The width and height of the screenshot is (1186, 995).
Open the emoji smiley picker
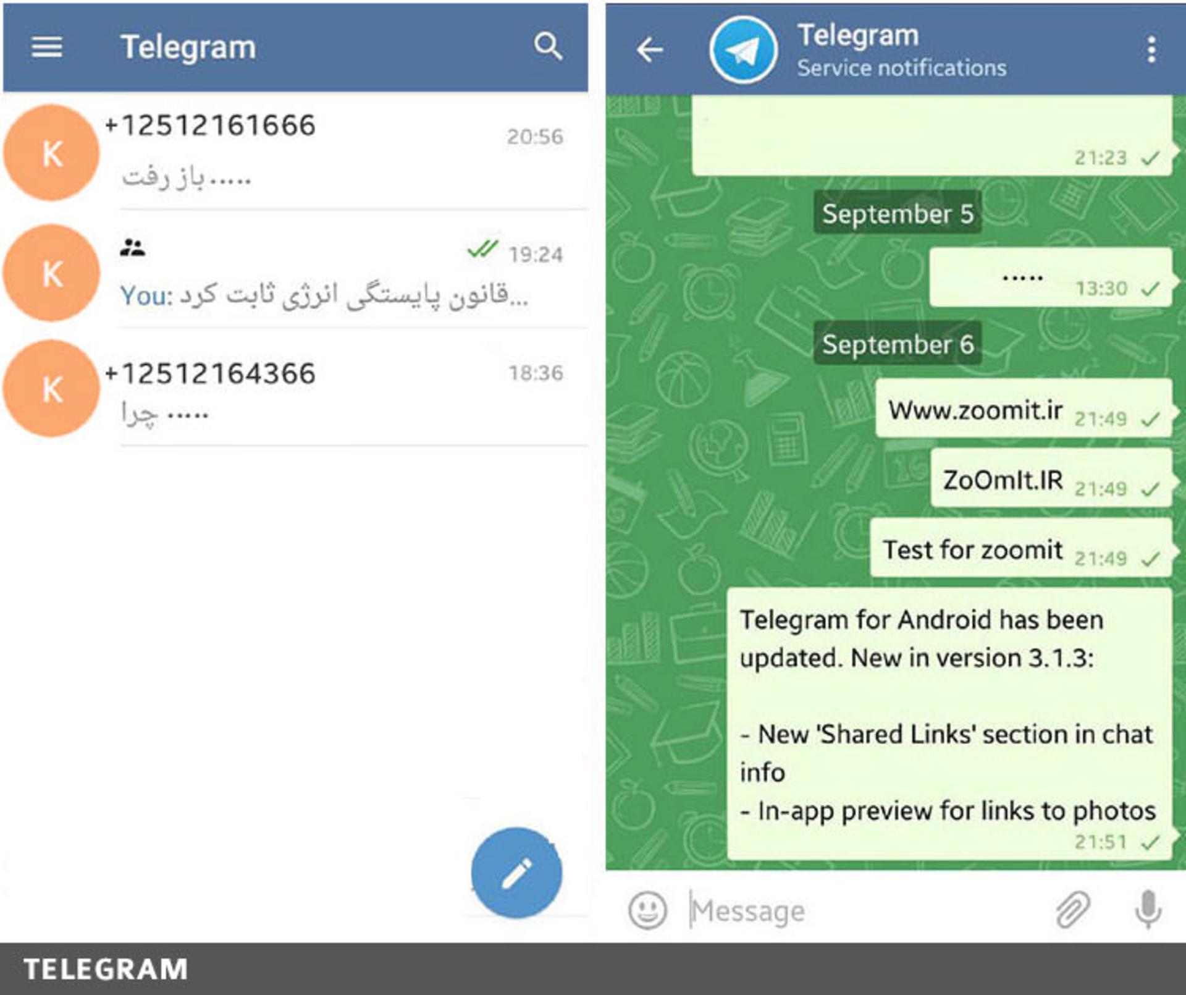647,910
